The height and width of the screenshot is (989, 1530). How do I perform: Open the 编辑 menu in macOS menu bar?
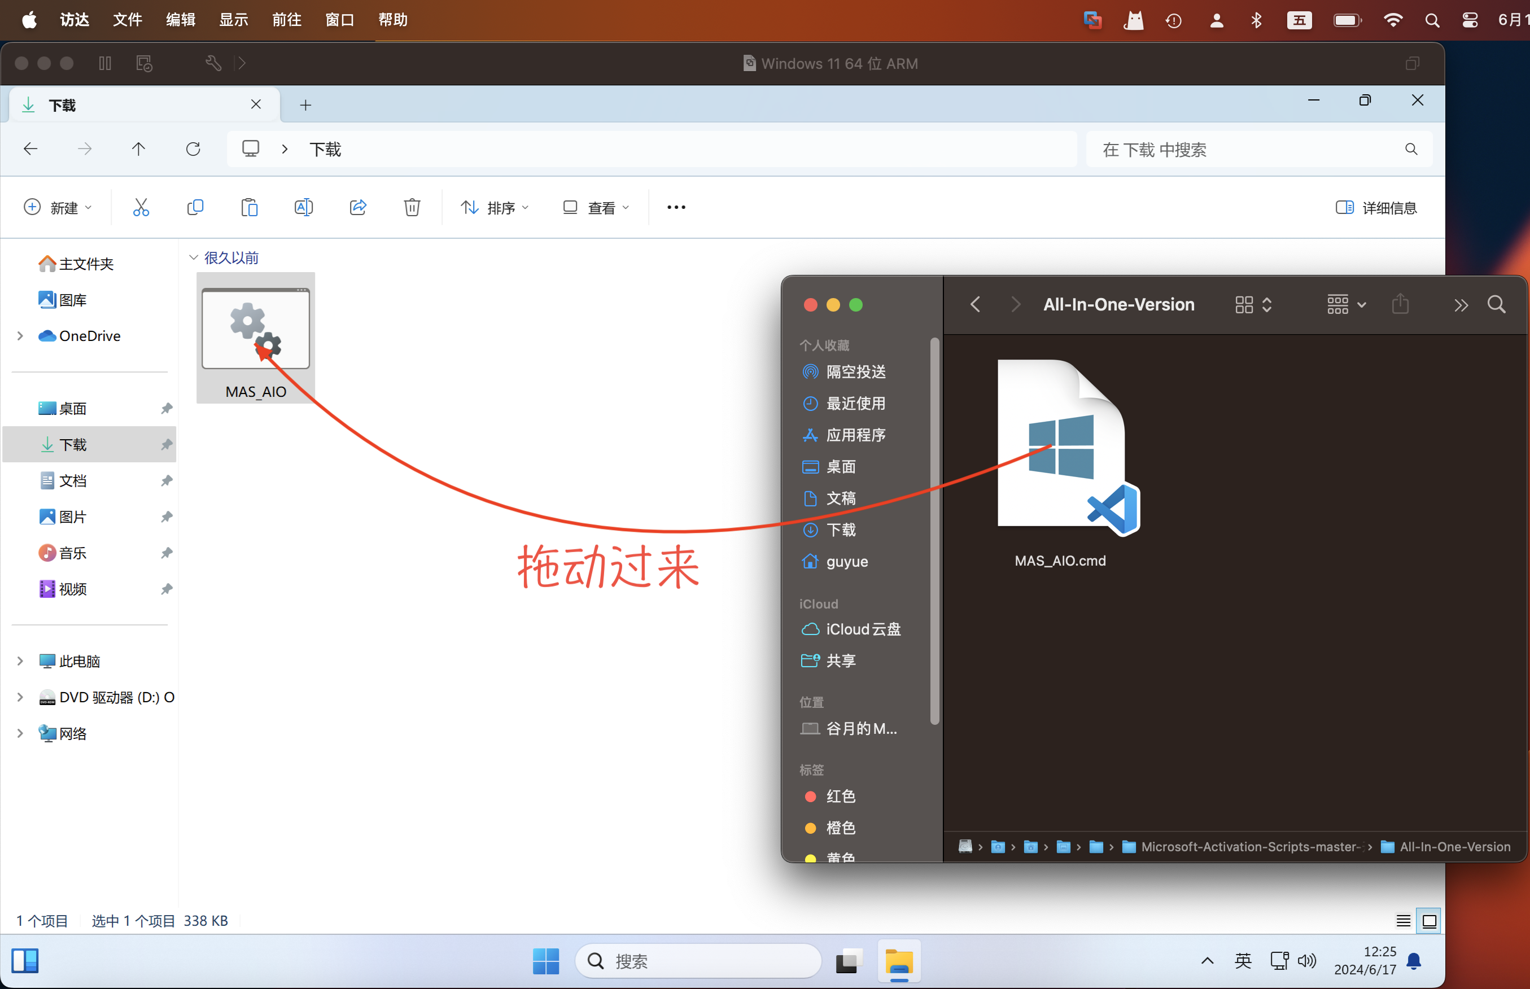pos(181,20)
